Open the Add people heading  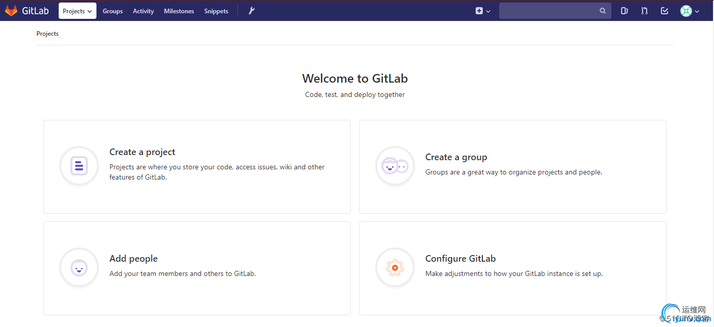coord(134,259)
